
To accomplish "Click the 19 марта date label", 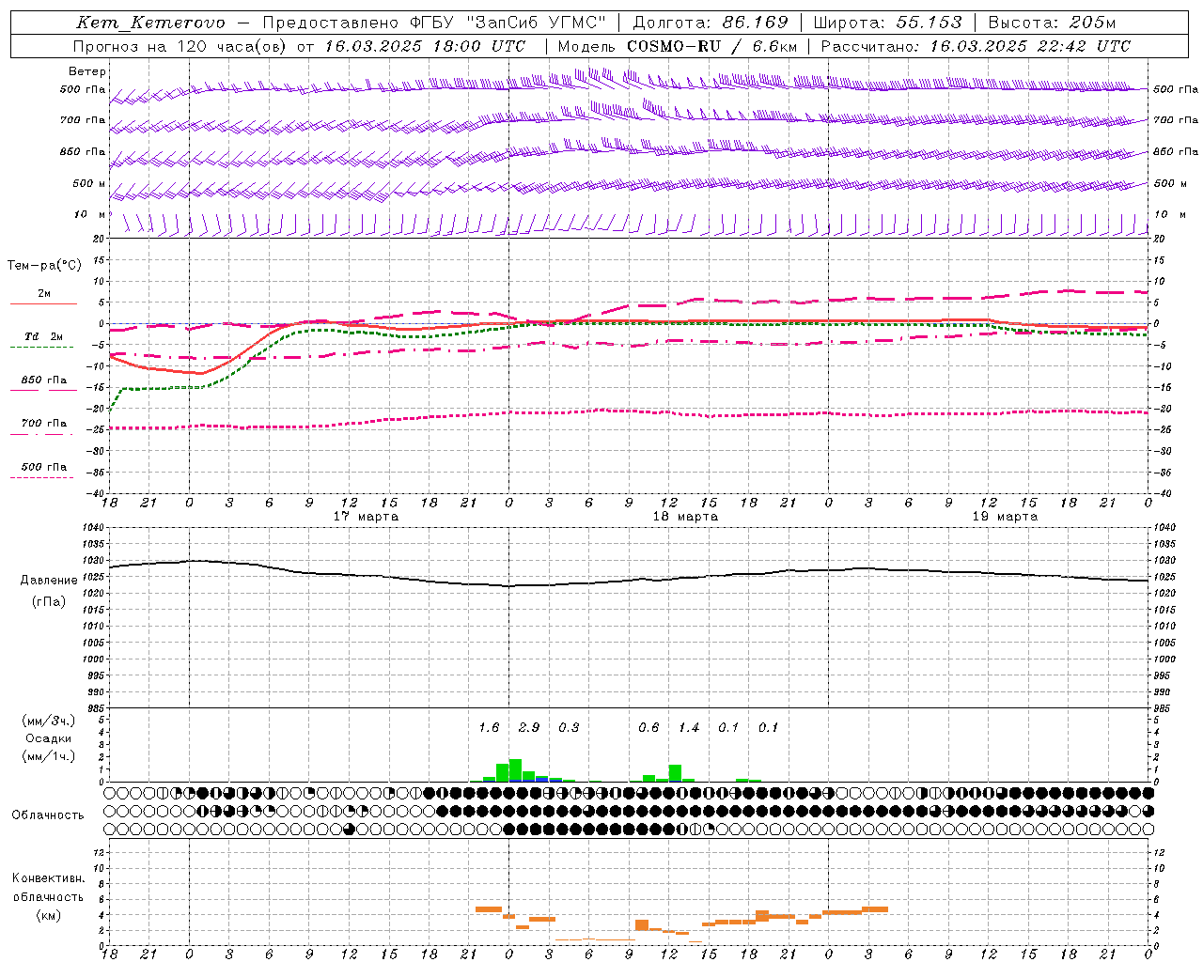I will tap(1005, 517).
